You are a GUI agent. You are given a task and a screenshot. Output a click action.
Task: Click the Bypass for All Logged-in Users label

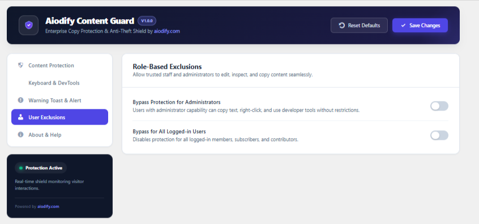click(169, 131)
